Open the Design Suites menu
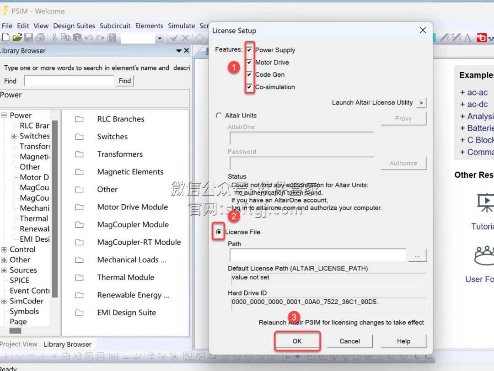 [74, 26]
